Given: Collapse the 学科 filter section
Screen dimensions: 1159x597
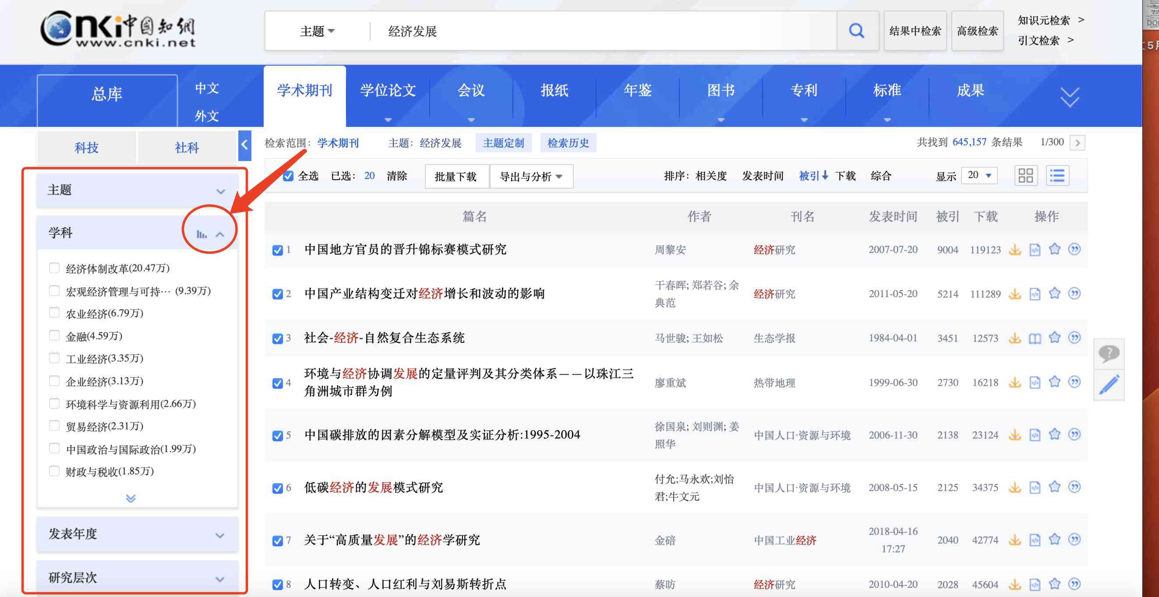Looking at the screenshot, I should tap(220, 234).
